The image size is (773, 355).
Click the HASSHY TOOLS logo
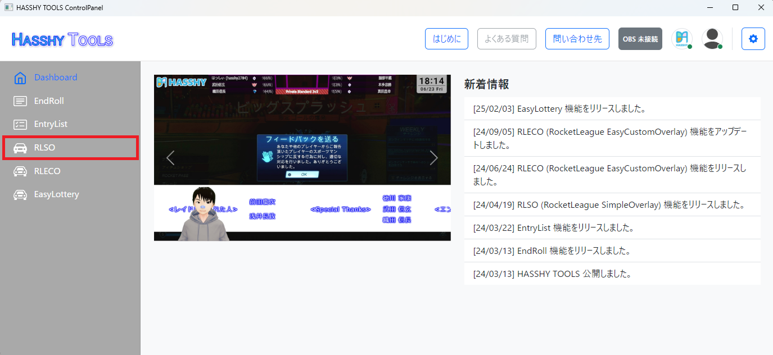(62, 39)
